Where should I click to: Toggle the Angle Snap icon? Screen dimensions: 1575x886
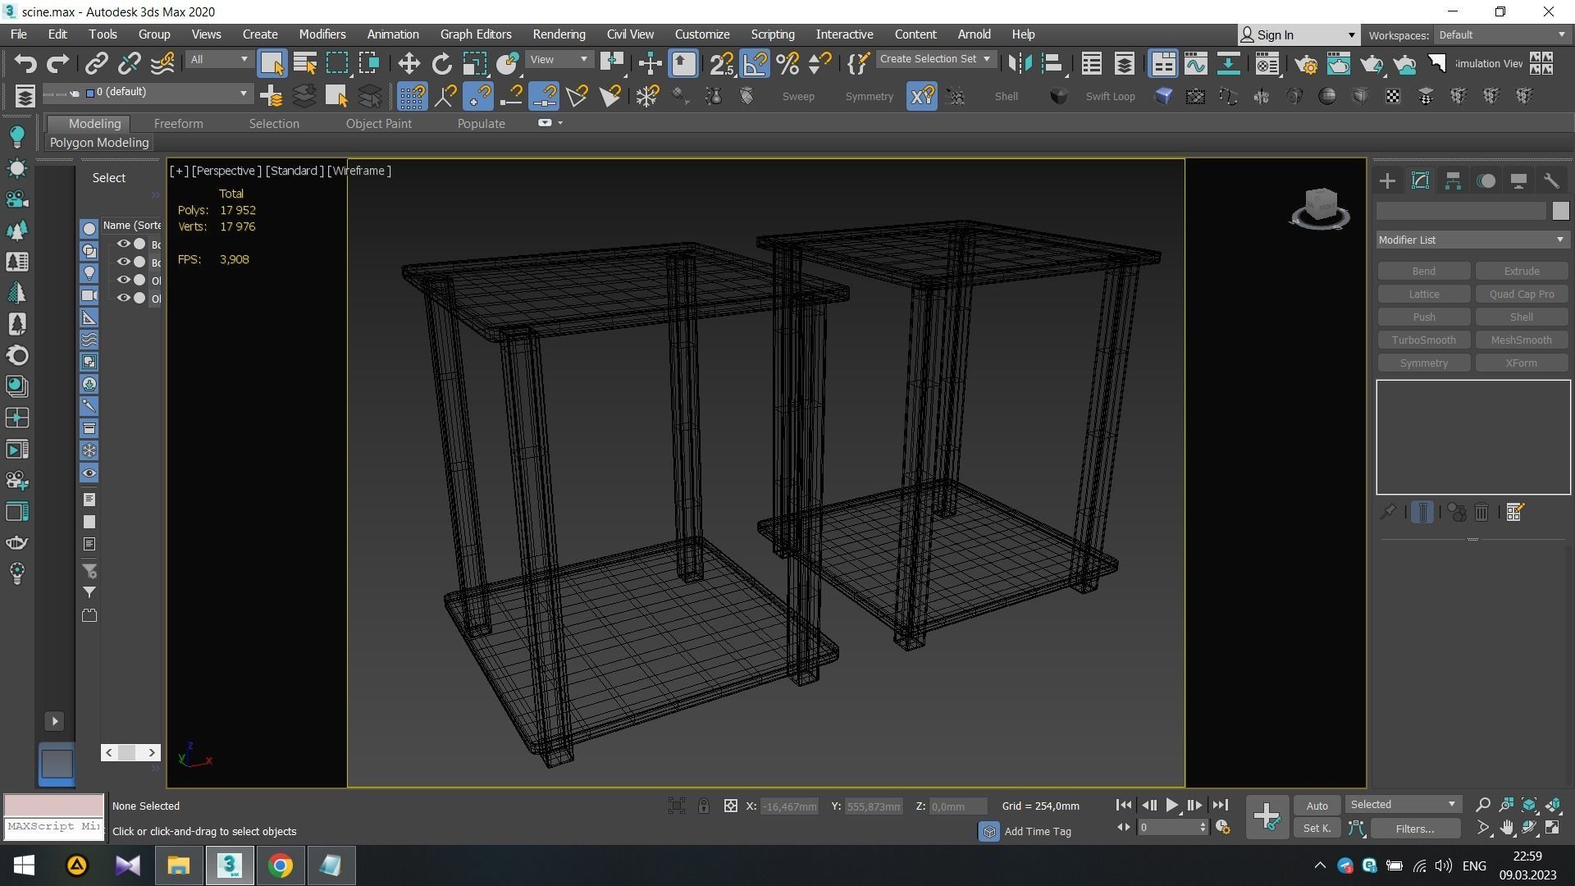pos(755,63)
